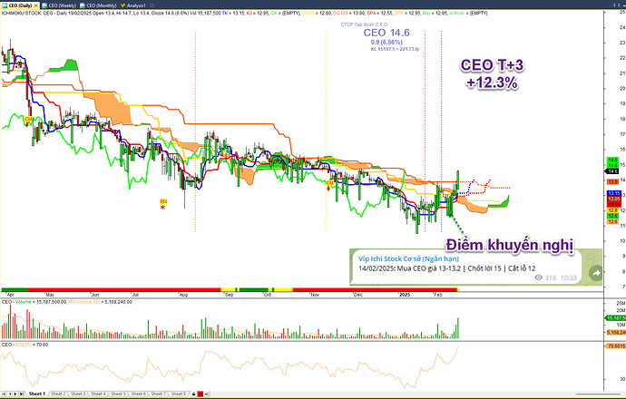Go to next sheet arrow
626x399 pixels.
tap(15, 394)
